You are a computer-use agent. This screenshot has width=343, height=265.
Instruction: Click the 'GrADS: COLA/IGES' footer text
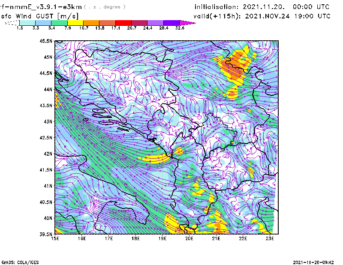pyautogui.click(x=20, y=262)
